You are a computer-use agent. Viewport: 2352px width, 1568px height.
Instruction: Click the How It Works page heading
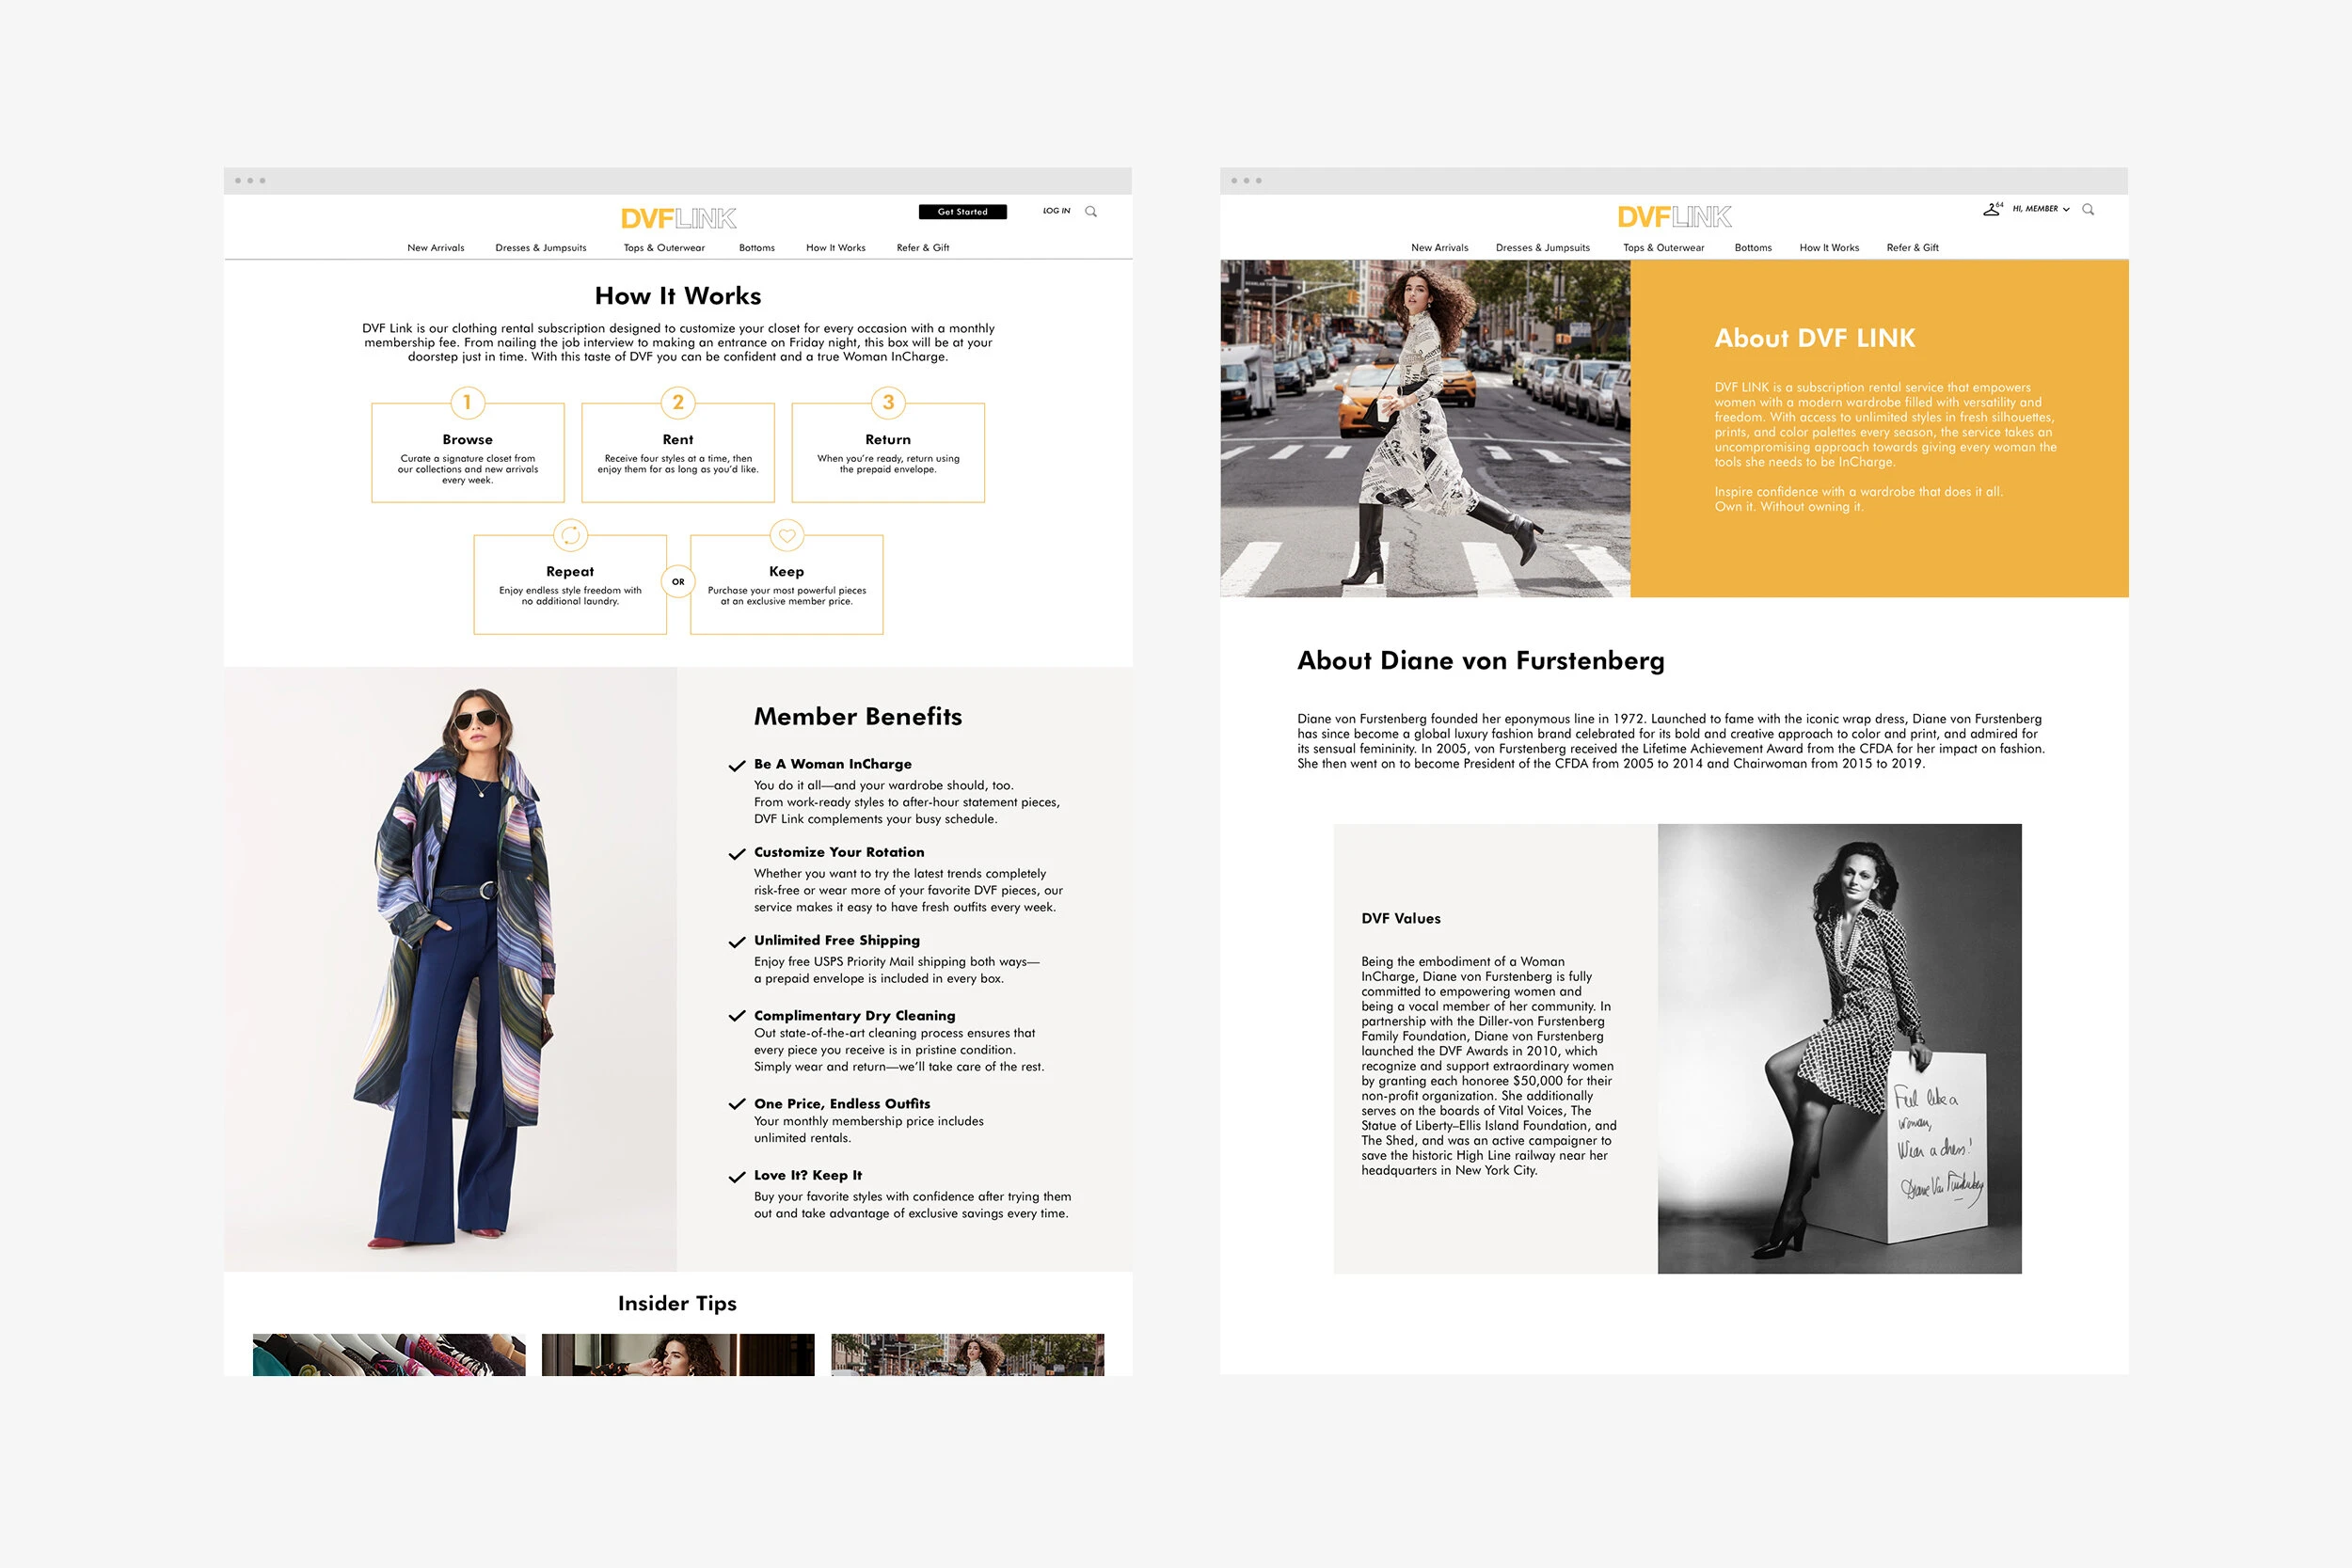click(678, 296)
